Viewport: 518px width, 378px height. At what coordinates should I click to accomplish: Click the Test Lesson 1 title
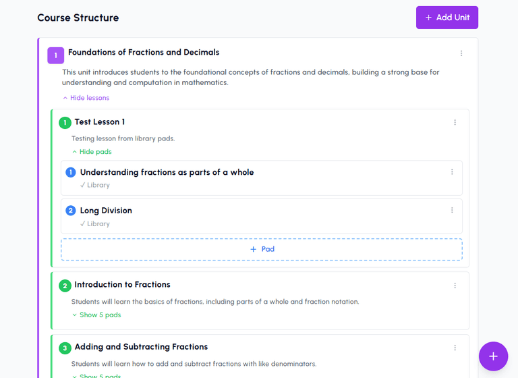click(100, 122)
